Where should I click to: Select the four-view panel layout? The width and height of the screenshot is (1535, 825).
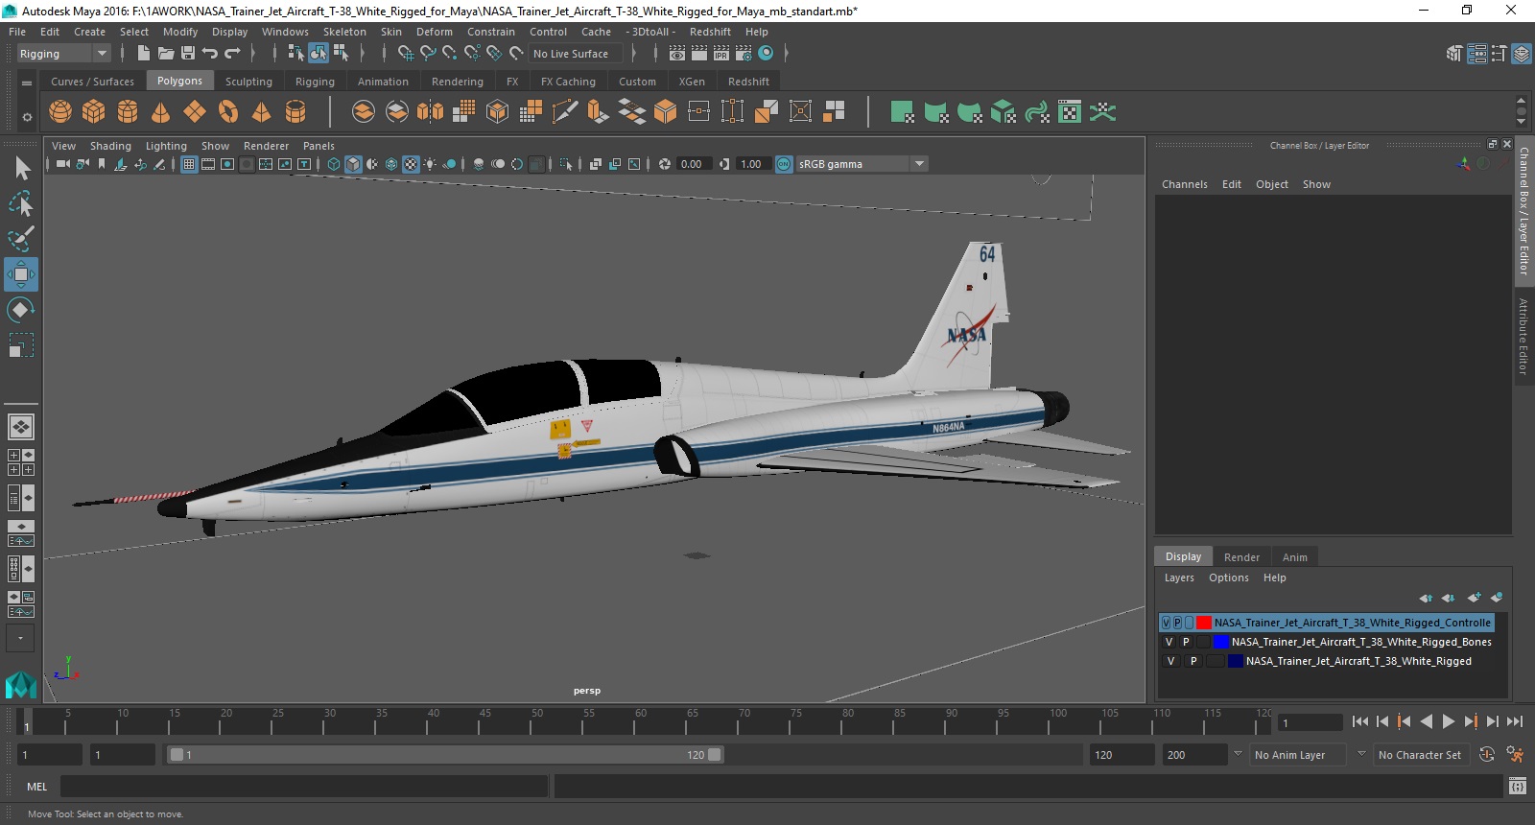(21, 462)
